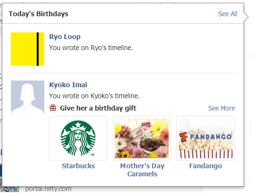
Task: Click "Give her a birthday gift" heading
Action: click(x=98, y=108)
